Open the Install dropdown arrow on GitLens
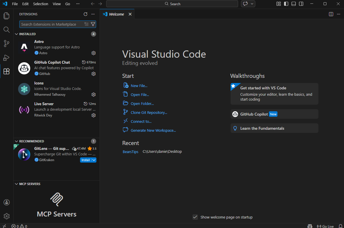Screen dimensions: 344x228 pos(94,160)
